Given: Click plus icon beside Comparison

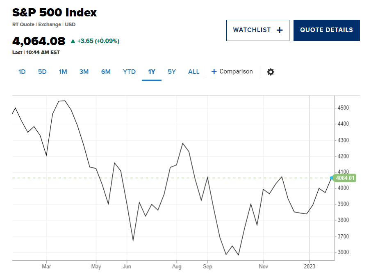Looking at the screenshot, I should coord(214,71).
